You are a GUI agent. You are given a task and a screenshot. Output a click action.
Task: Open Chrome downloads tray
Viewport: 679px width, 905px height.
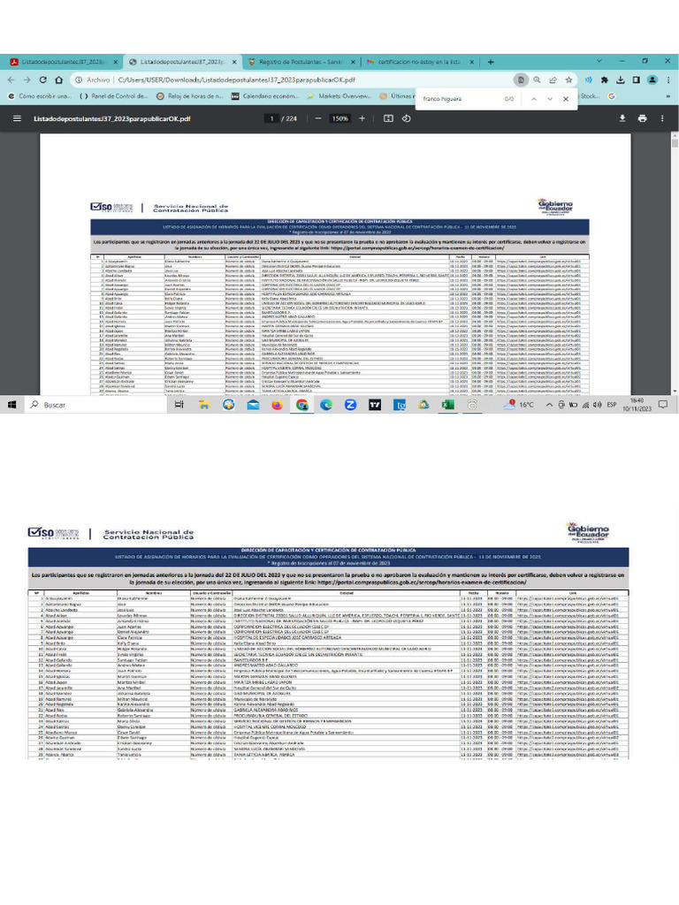(x=620, y=80)
